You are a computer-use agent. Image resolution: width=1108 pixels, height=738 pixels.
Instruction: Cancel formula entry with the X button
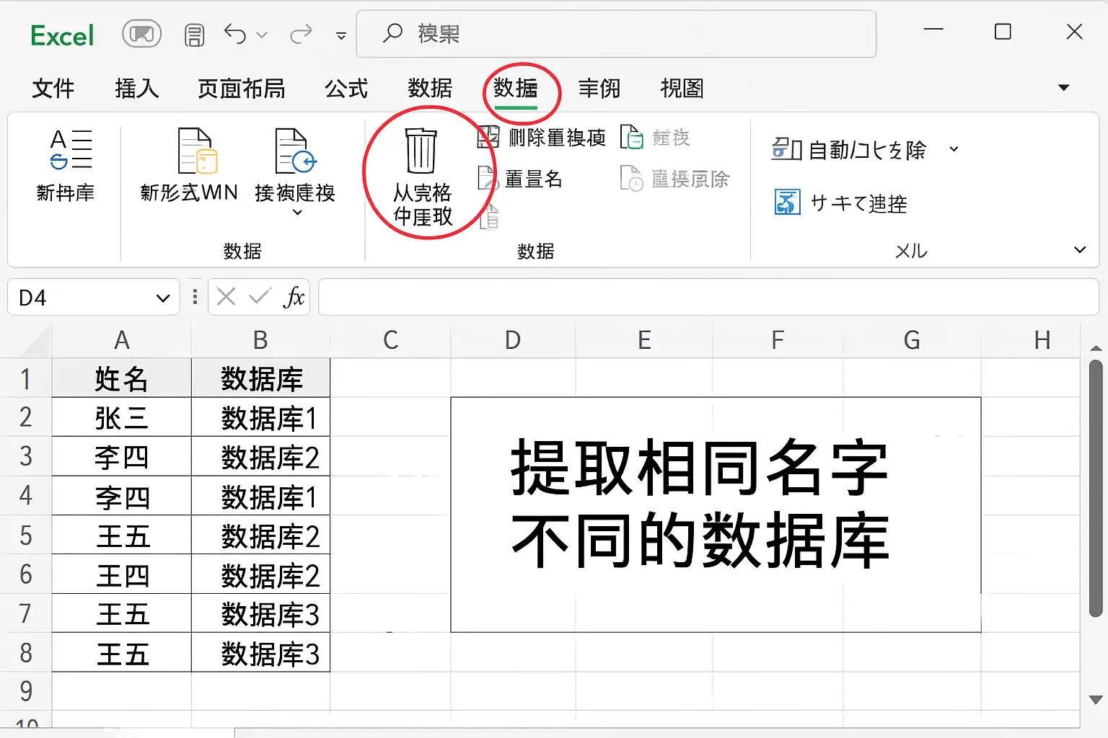tap(226, 297)
